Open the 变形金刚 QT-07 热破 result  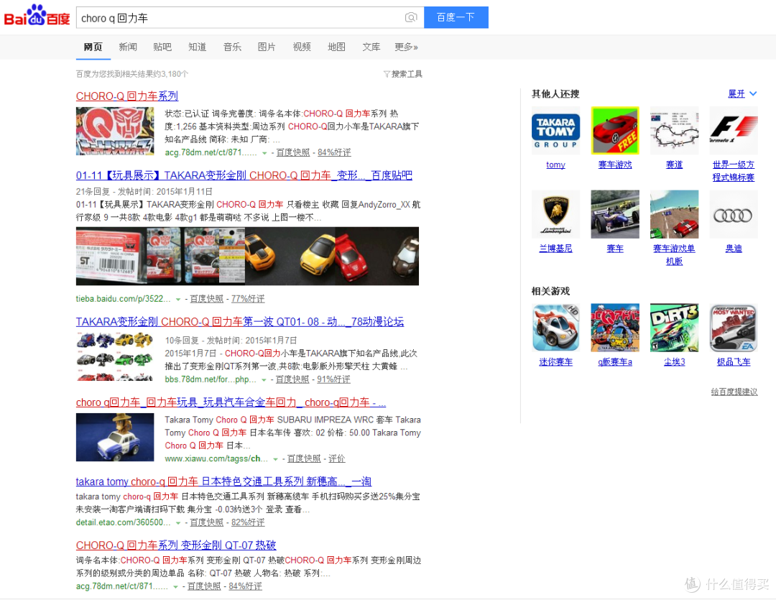click(x=176, y=545)
